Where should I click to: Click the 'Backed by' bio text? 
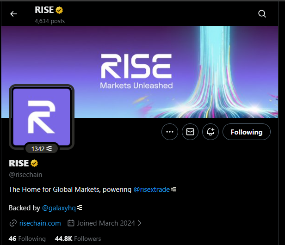point(25,208)
